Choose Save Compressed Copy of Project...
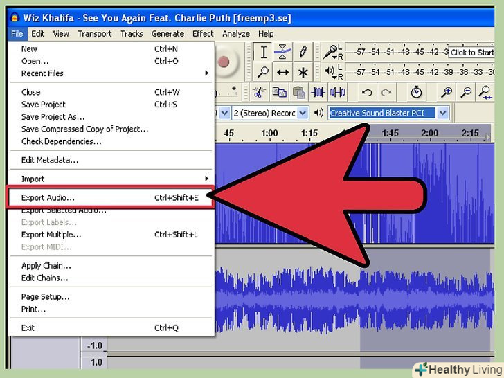The height and width of the screenshot is (378, 504). 111,129
